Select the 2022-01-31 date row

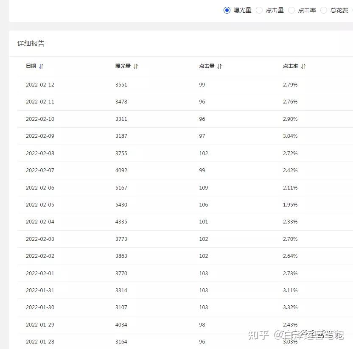(185, 290)
